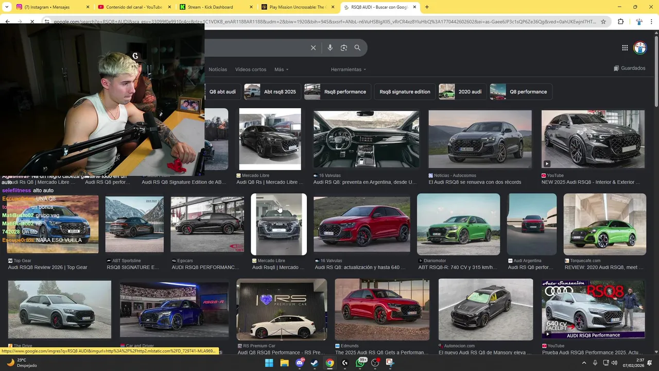Screen dimensions: 659x371
Task: Select the Rsq8 signature edition chip
Action: [x=405, y=92]
